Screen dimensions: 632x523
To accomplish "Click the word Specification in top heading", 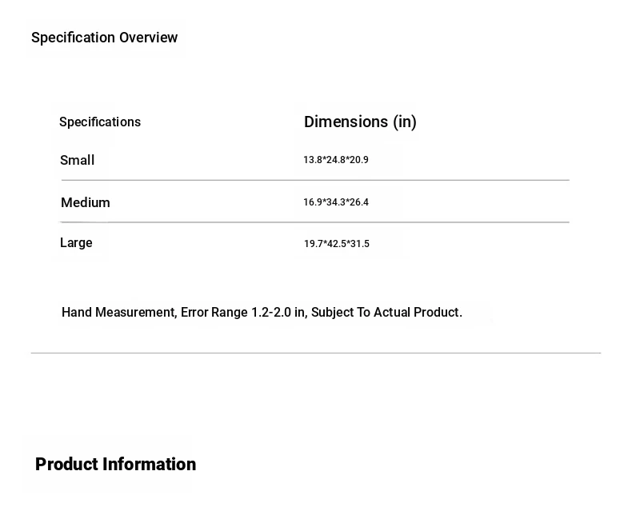I will (74, 38).
